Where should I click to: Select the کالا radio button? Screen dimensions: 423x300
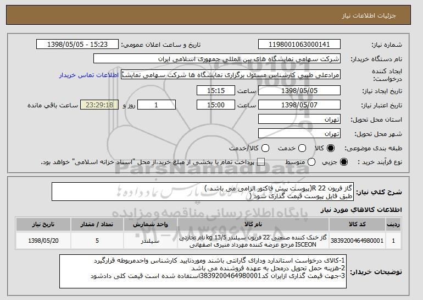(x=331, y=148)
